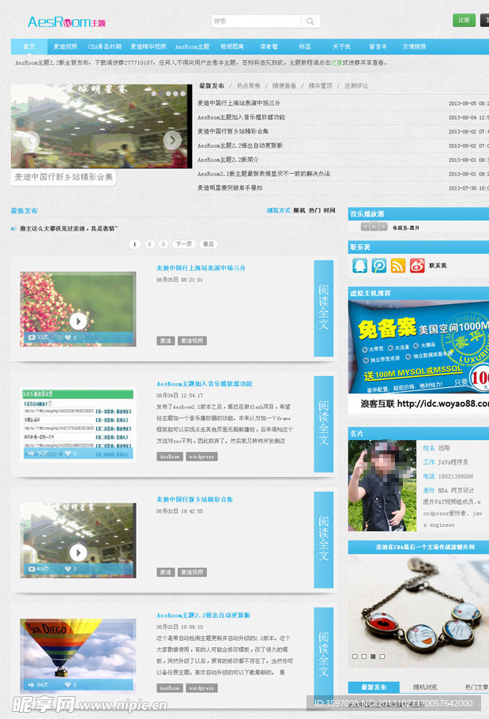Viewport: 489px width, 719px height.
Task: Sort posts by 时间
Action: click(x=329, y=210)
